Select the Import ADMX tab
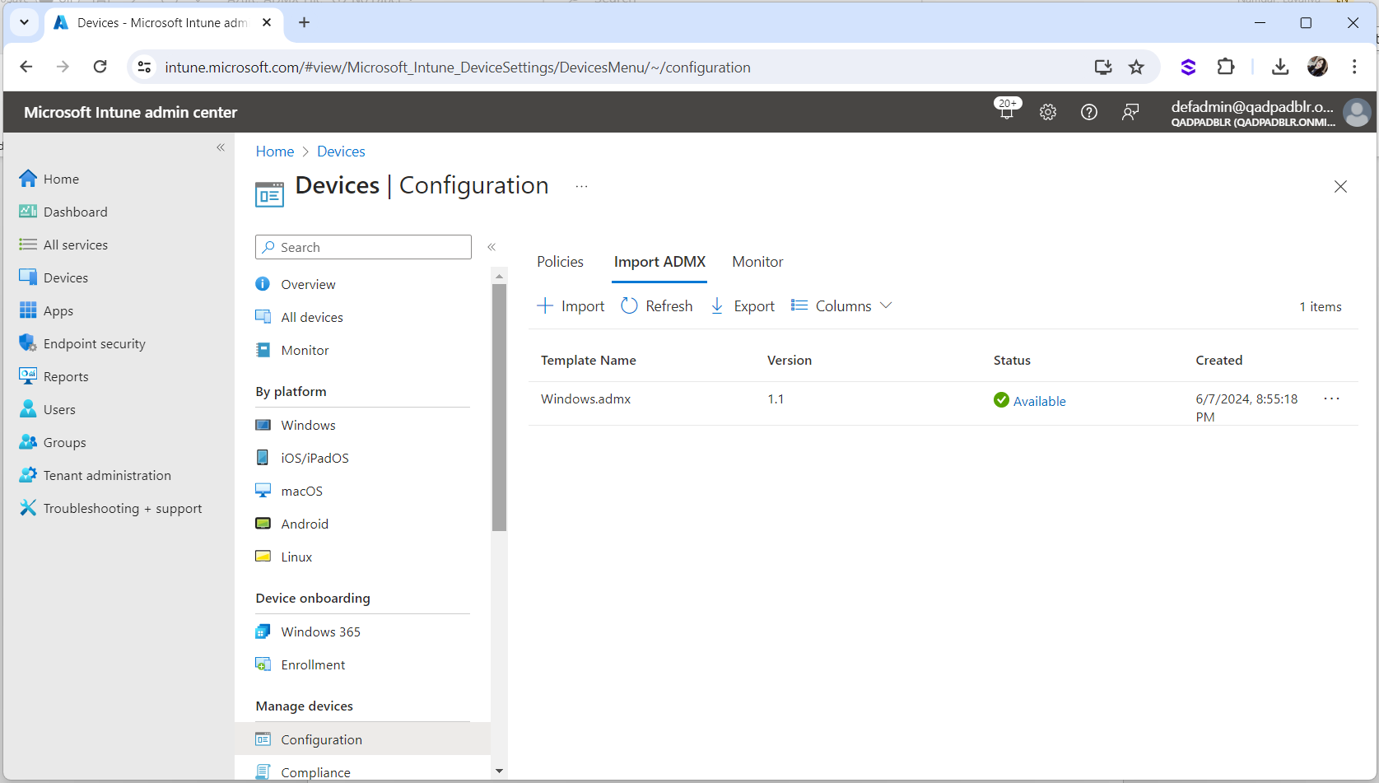Image resolution: width=1379 pixels, height=783 pixels. click(x=659, y=262)
